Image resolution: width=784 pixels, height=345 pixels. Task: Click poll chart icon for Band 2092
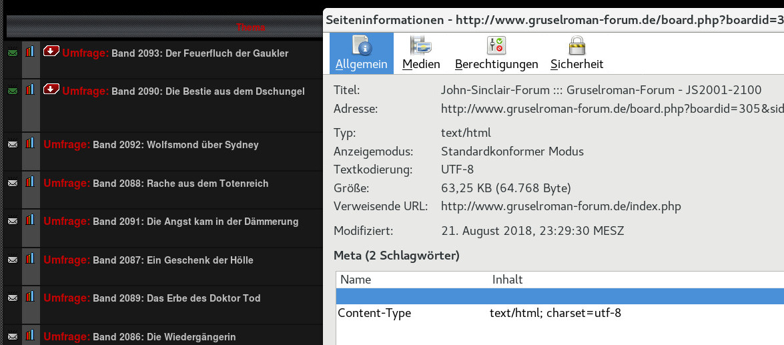pos(31,143)
